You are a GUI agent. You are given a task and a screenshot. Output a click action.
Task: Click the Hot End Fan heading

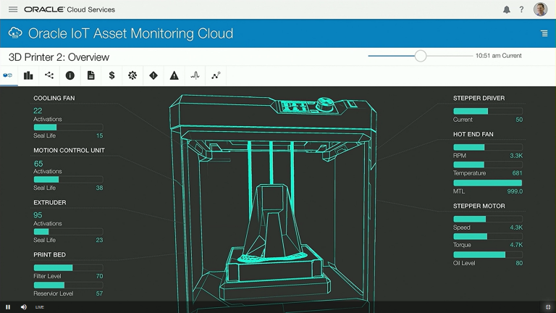click(473, 134)
